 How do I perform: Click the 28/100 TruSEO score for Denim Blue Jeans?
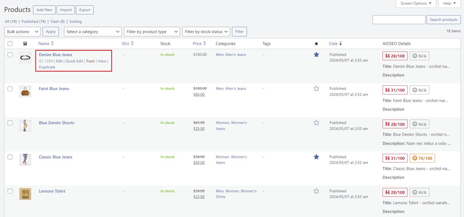pyautogui.click(x=395, y=56)
